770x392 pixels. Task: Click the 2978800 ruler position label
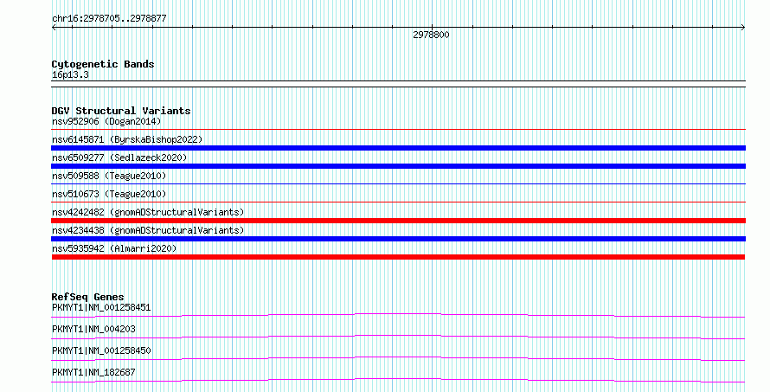pos(431,35)
